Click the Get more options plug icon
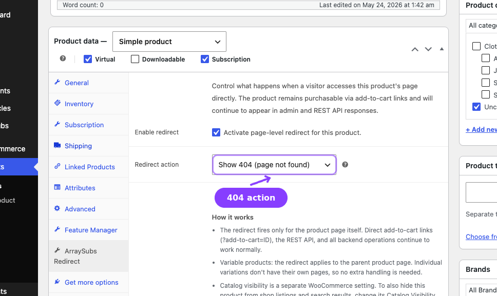This screenshot has width=497, height=296. (x=58, y=282)
